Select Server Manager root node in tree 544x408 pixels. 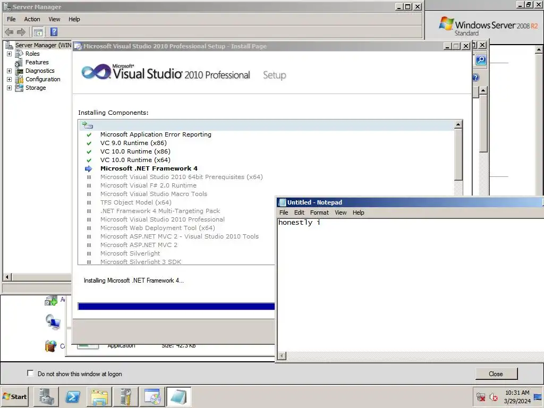tap(43, 45)
